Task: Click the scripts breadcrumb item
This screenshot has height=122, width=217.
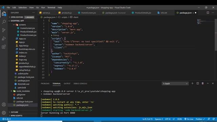Action: click(x=64, y=17)
